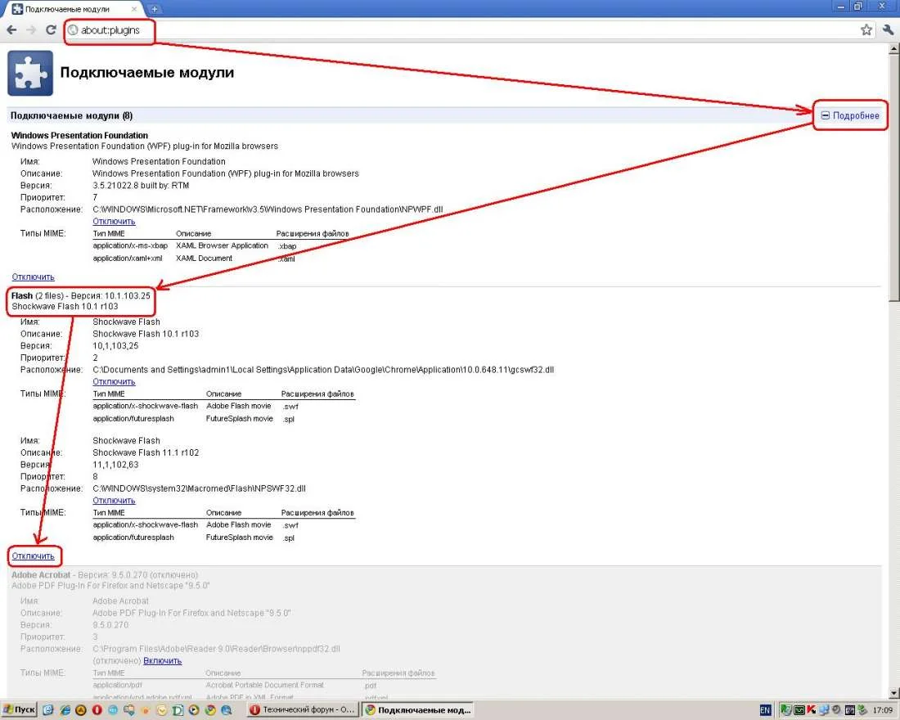The width and height of the screenshot is (900, 720).
Task: Open the green 'D' Quick Launch icon
Action: pos(178,710)
